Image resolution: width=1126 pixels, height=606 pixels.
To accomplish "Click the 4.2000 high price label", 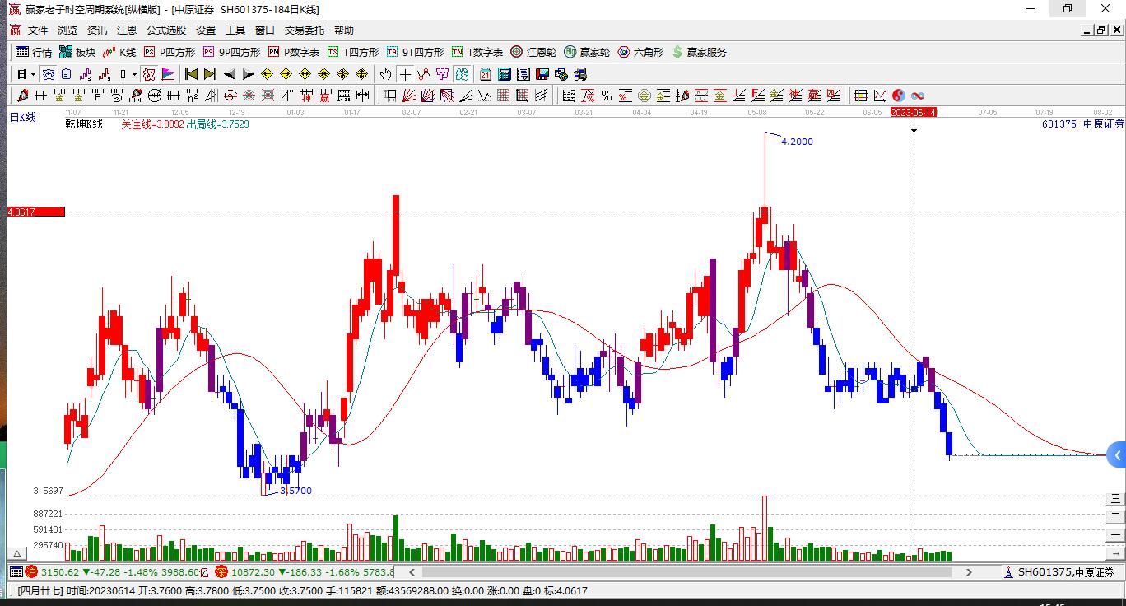I will coord(797,142).
